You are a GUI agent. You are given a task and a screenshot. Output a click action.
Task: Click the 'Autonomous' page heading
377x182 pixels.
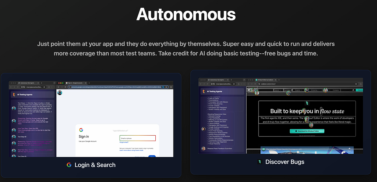point(186,14)
